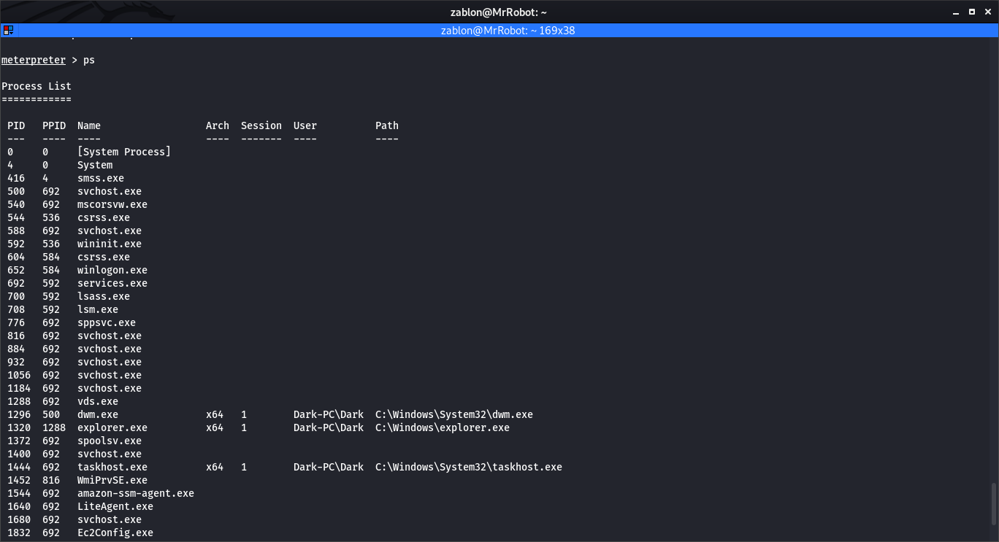The width and height of the screenshot is (999, 542).
Task: Click PID 1296 in the process list
Action: 19,414
